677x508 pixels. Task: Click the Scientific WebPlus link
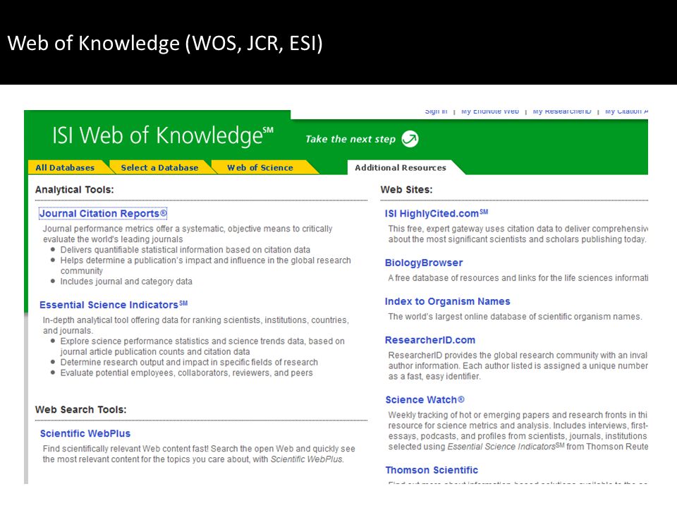coord(85,433)
